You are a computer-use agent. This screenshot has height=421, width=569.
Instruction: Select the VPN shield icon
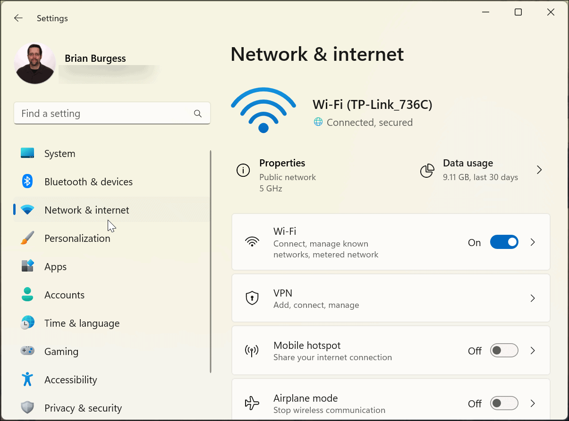[x=252, y=298]
